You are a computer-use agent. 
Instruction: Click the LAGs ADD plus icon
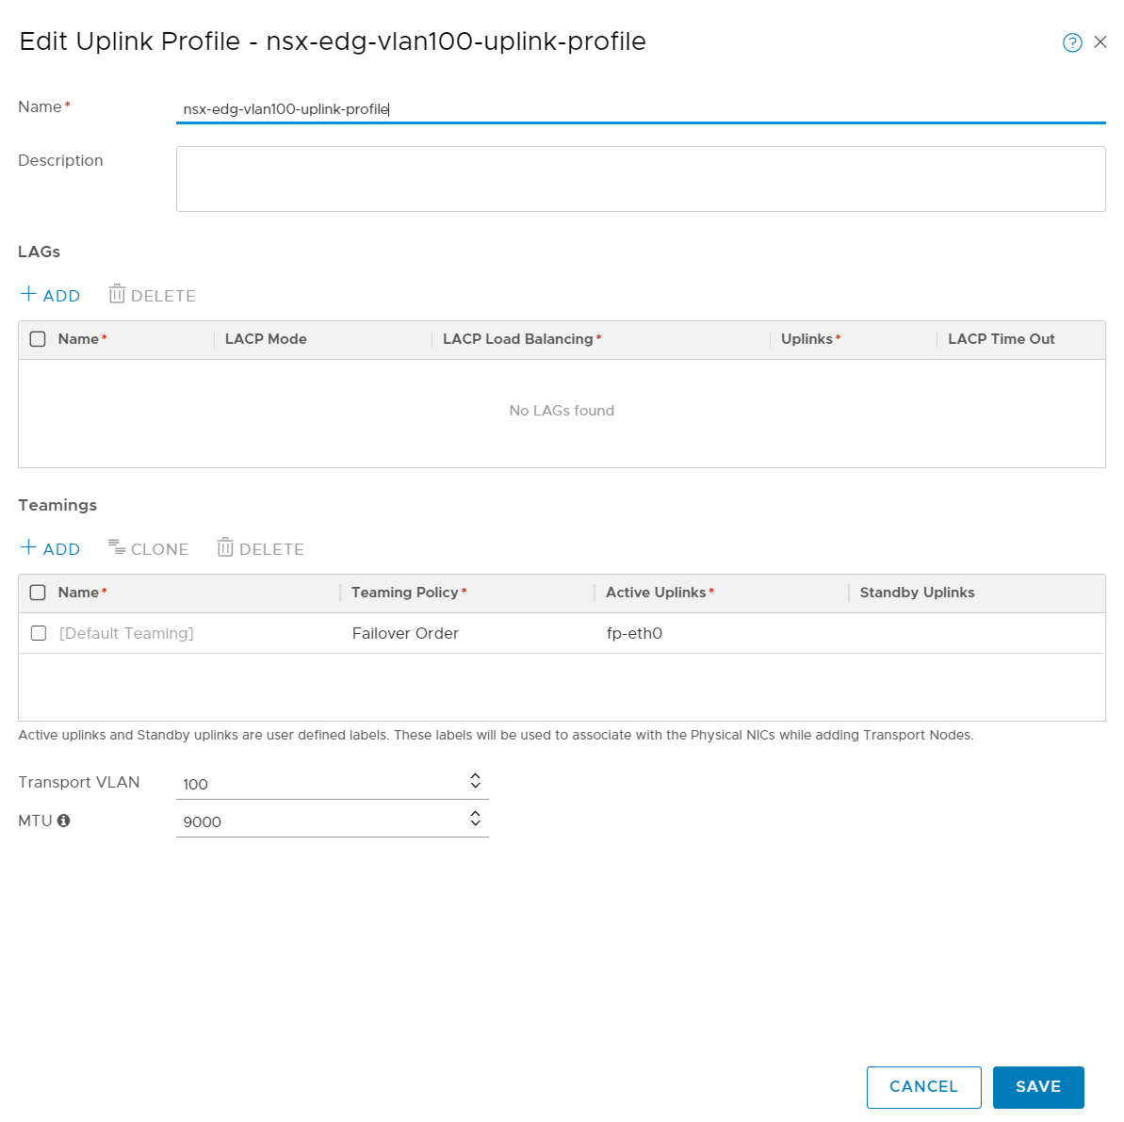point(29,295)
